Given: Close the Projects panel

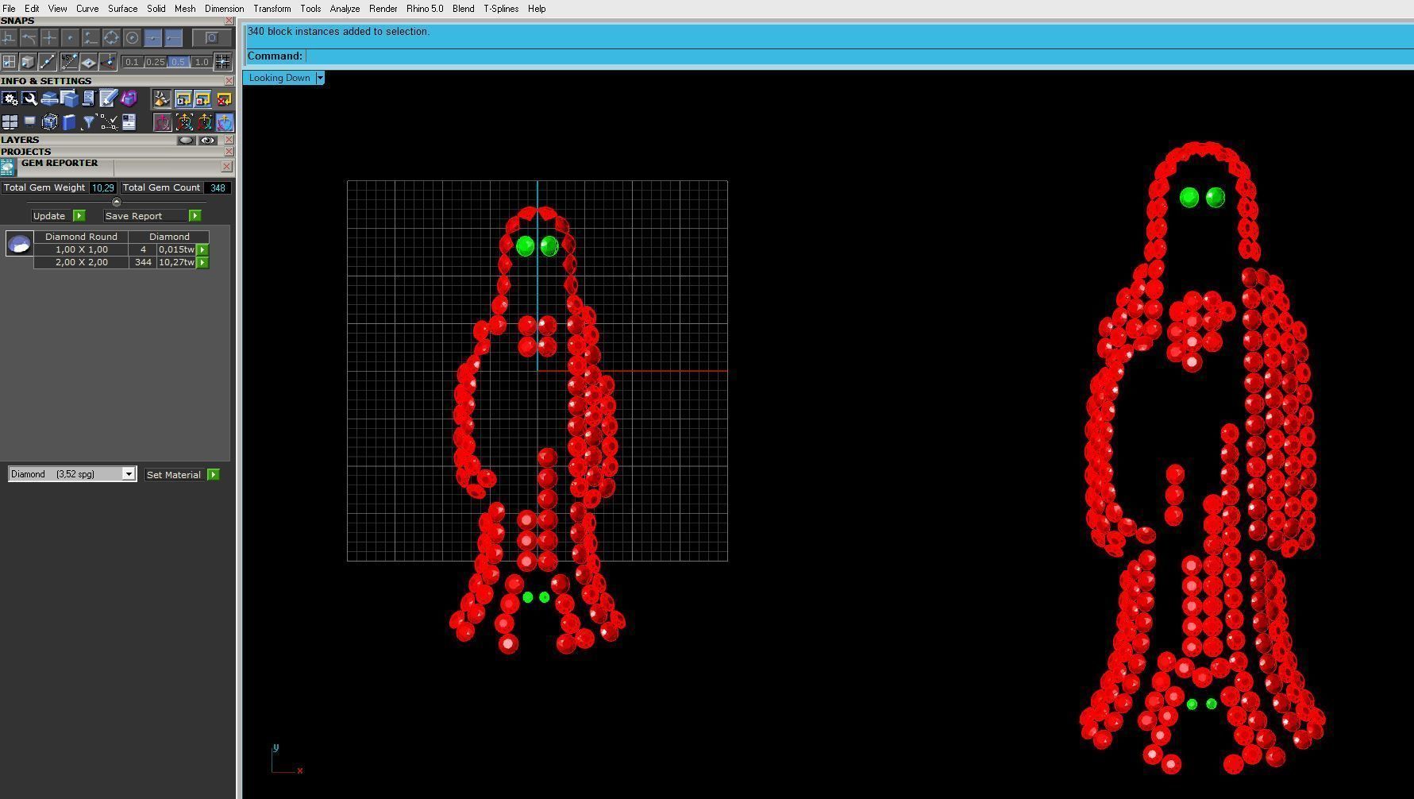Looking at the screenshot, I should (229, 152).
